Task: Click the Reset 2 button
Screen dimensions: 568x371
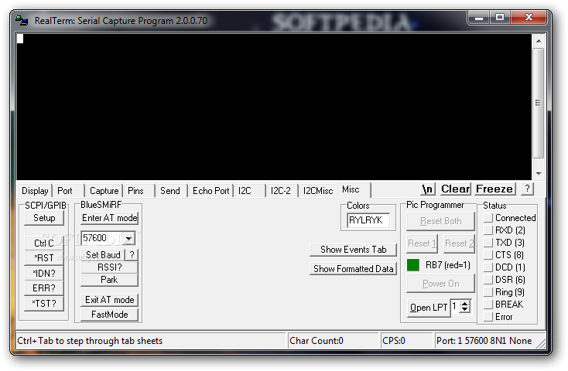Action: coord(459,243)
